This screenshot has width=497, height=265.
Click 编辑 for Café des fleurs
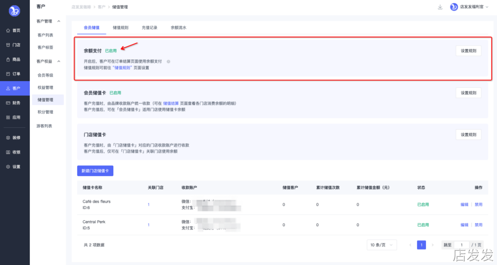click(464, 204)
